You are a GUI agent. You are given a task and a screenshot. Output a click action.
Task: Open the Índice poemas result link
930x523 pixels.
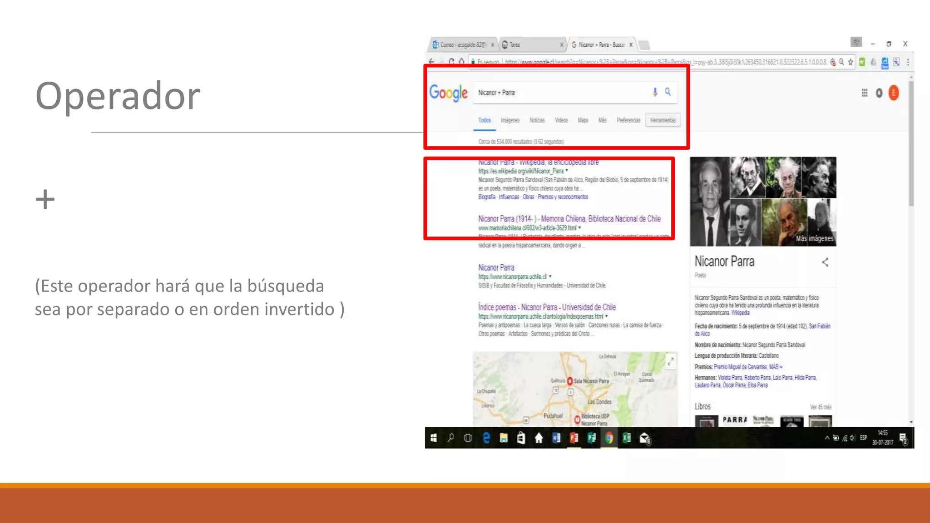click(x=547, y=307)
